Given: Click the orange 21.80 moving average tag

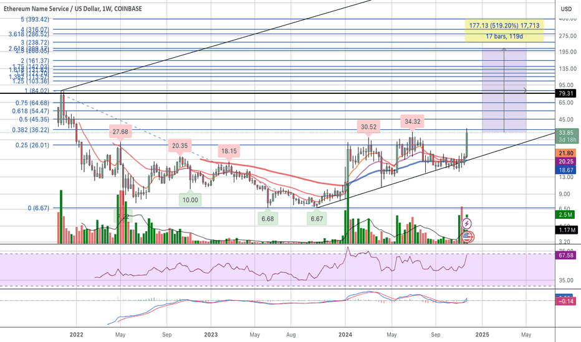Looking at the screenshot, I should 566,153.
